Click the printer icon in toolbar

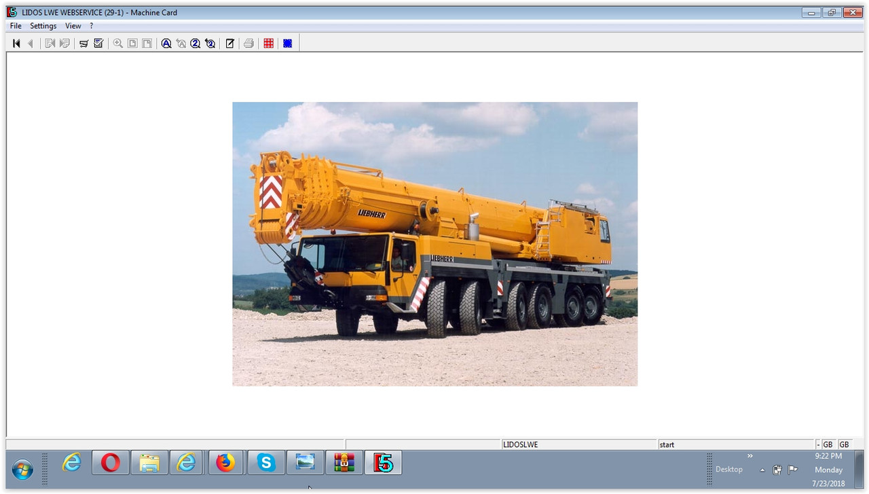click(249, 43)
